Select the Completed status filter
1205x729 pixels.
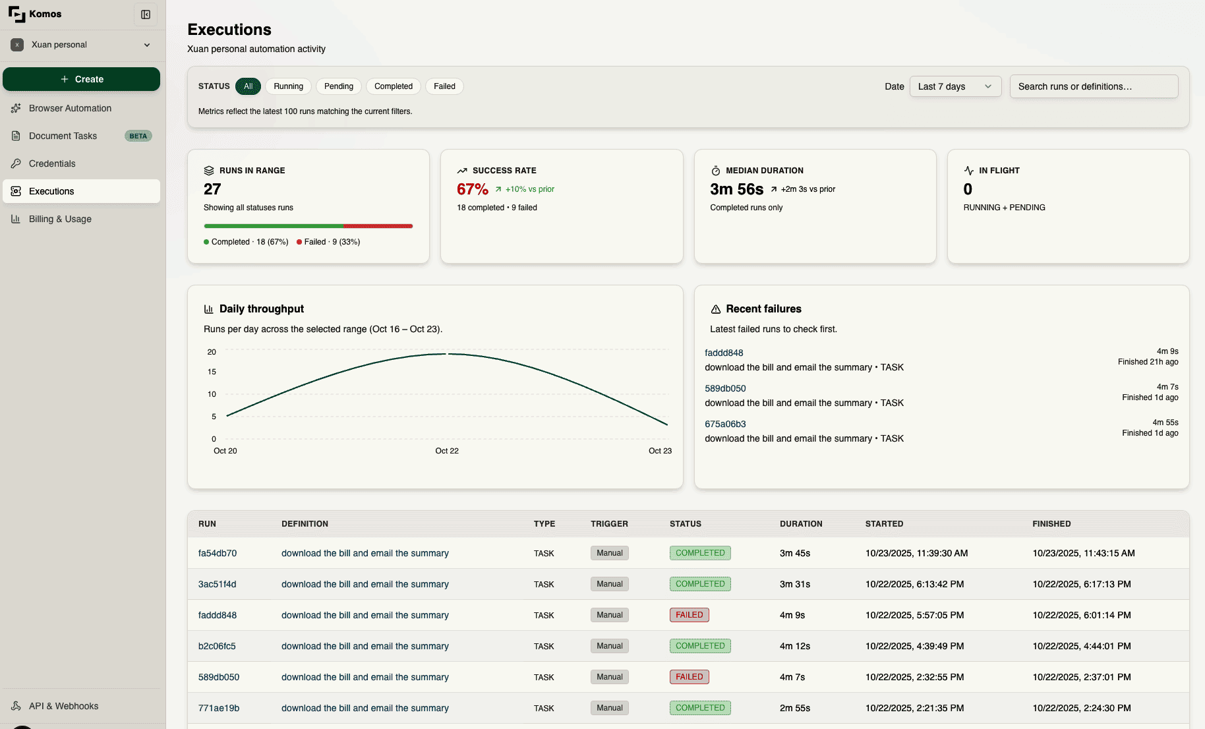tap(393, 86)
